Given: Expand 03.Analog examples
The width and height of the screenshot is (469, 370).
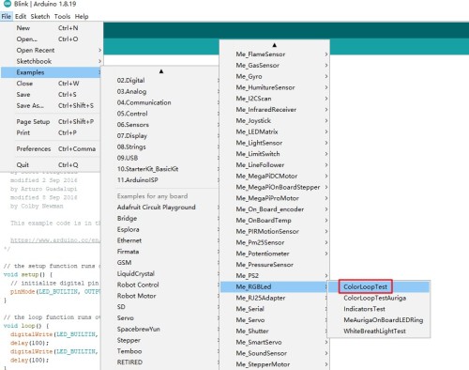Looking at the screenshot, I should [x=160, y=91].
